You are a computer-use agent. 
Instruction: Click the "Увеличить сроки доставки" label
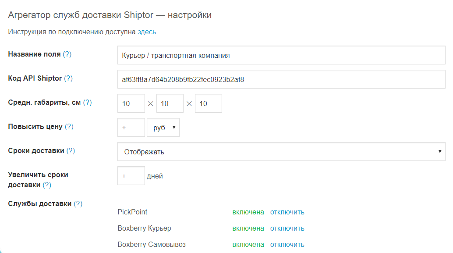pos(38,180)
